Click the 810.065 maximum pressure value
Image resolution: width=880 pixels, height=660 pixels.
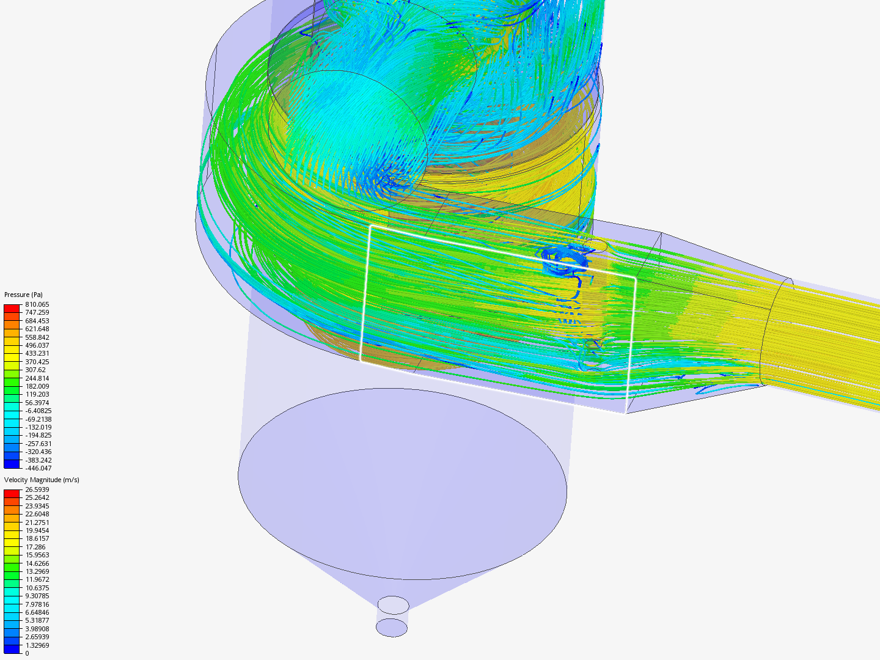point(37,304)
